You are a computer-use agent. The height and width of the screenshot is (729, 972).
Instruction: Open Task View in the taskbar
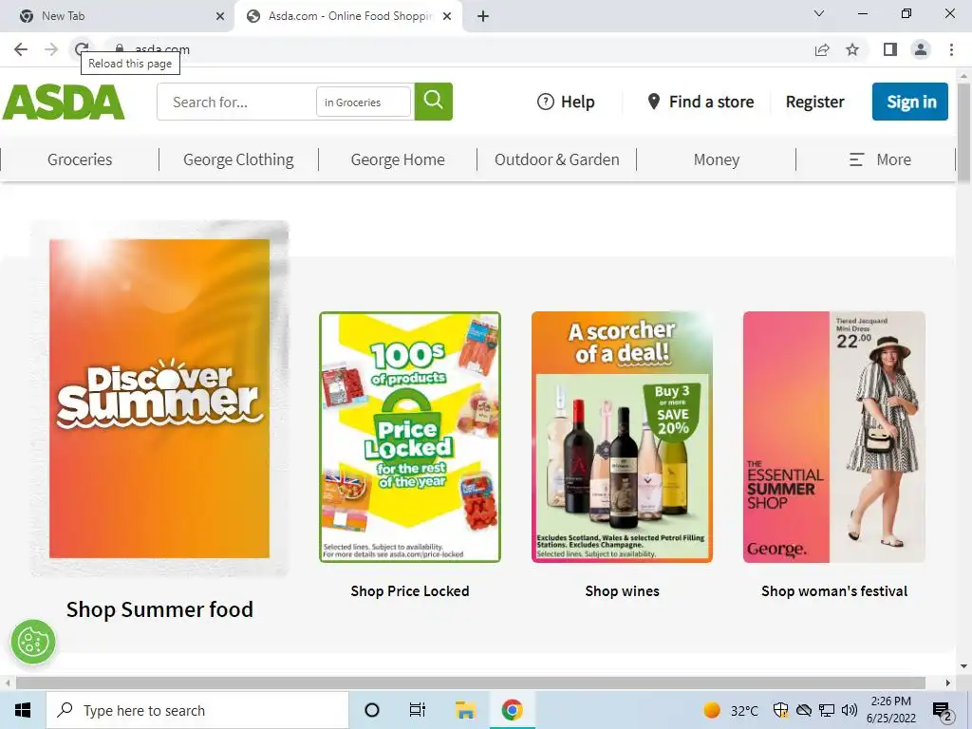418,710
